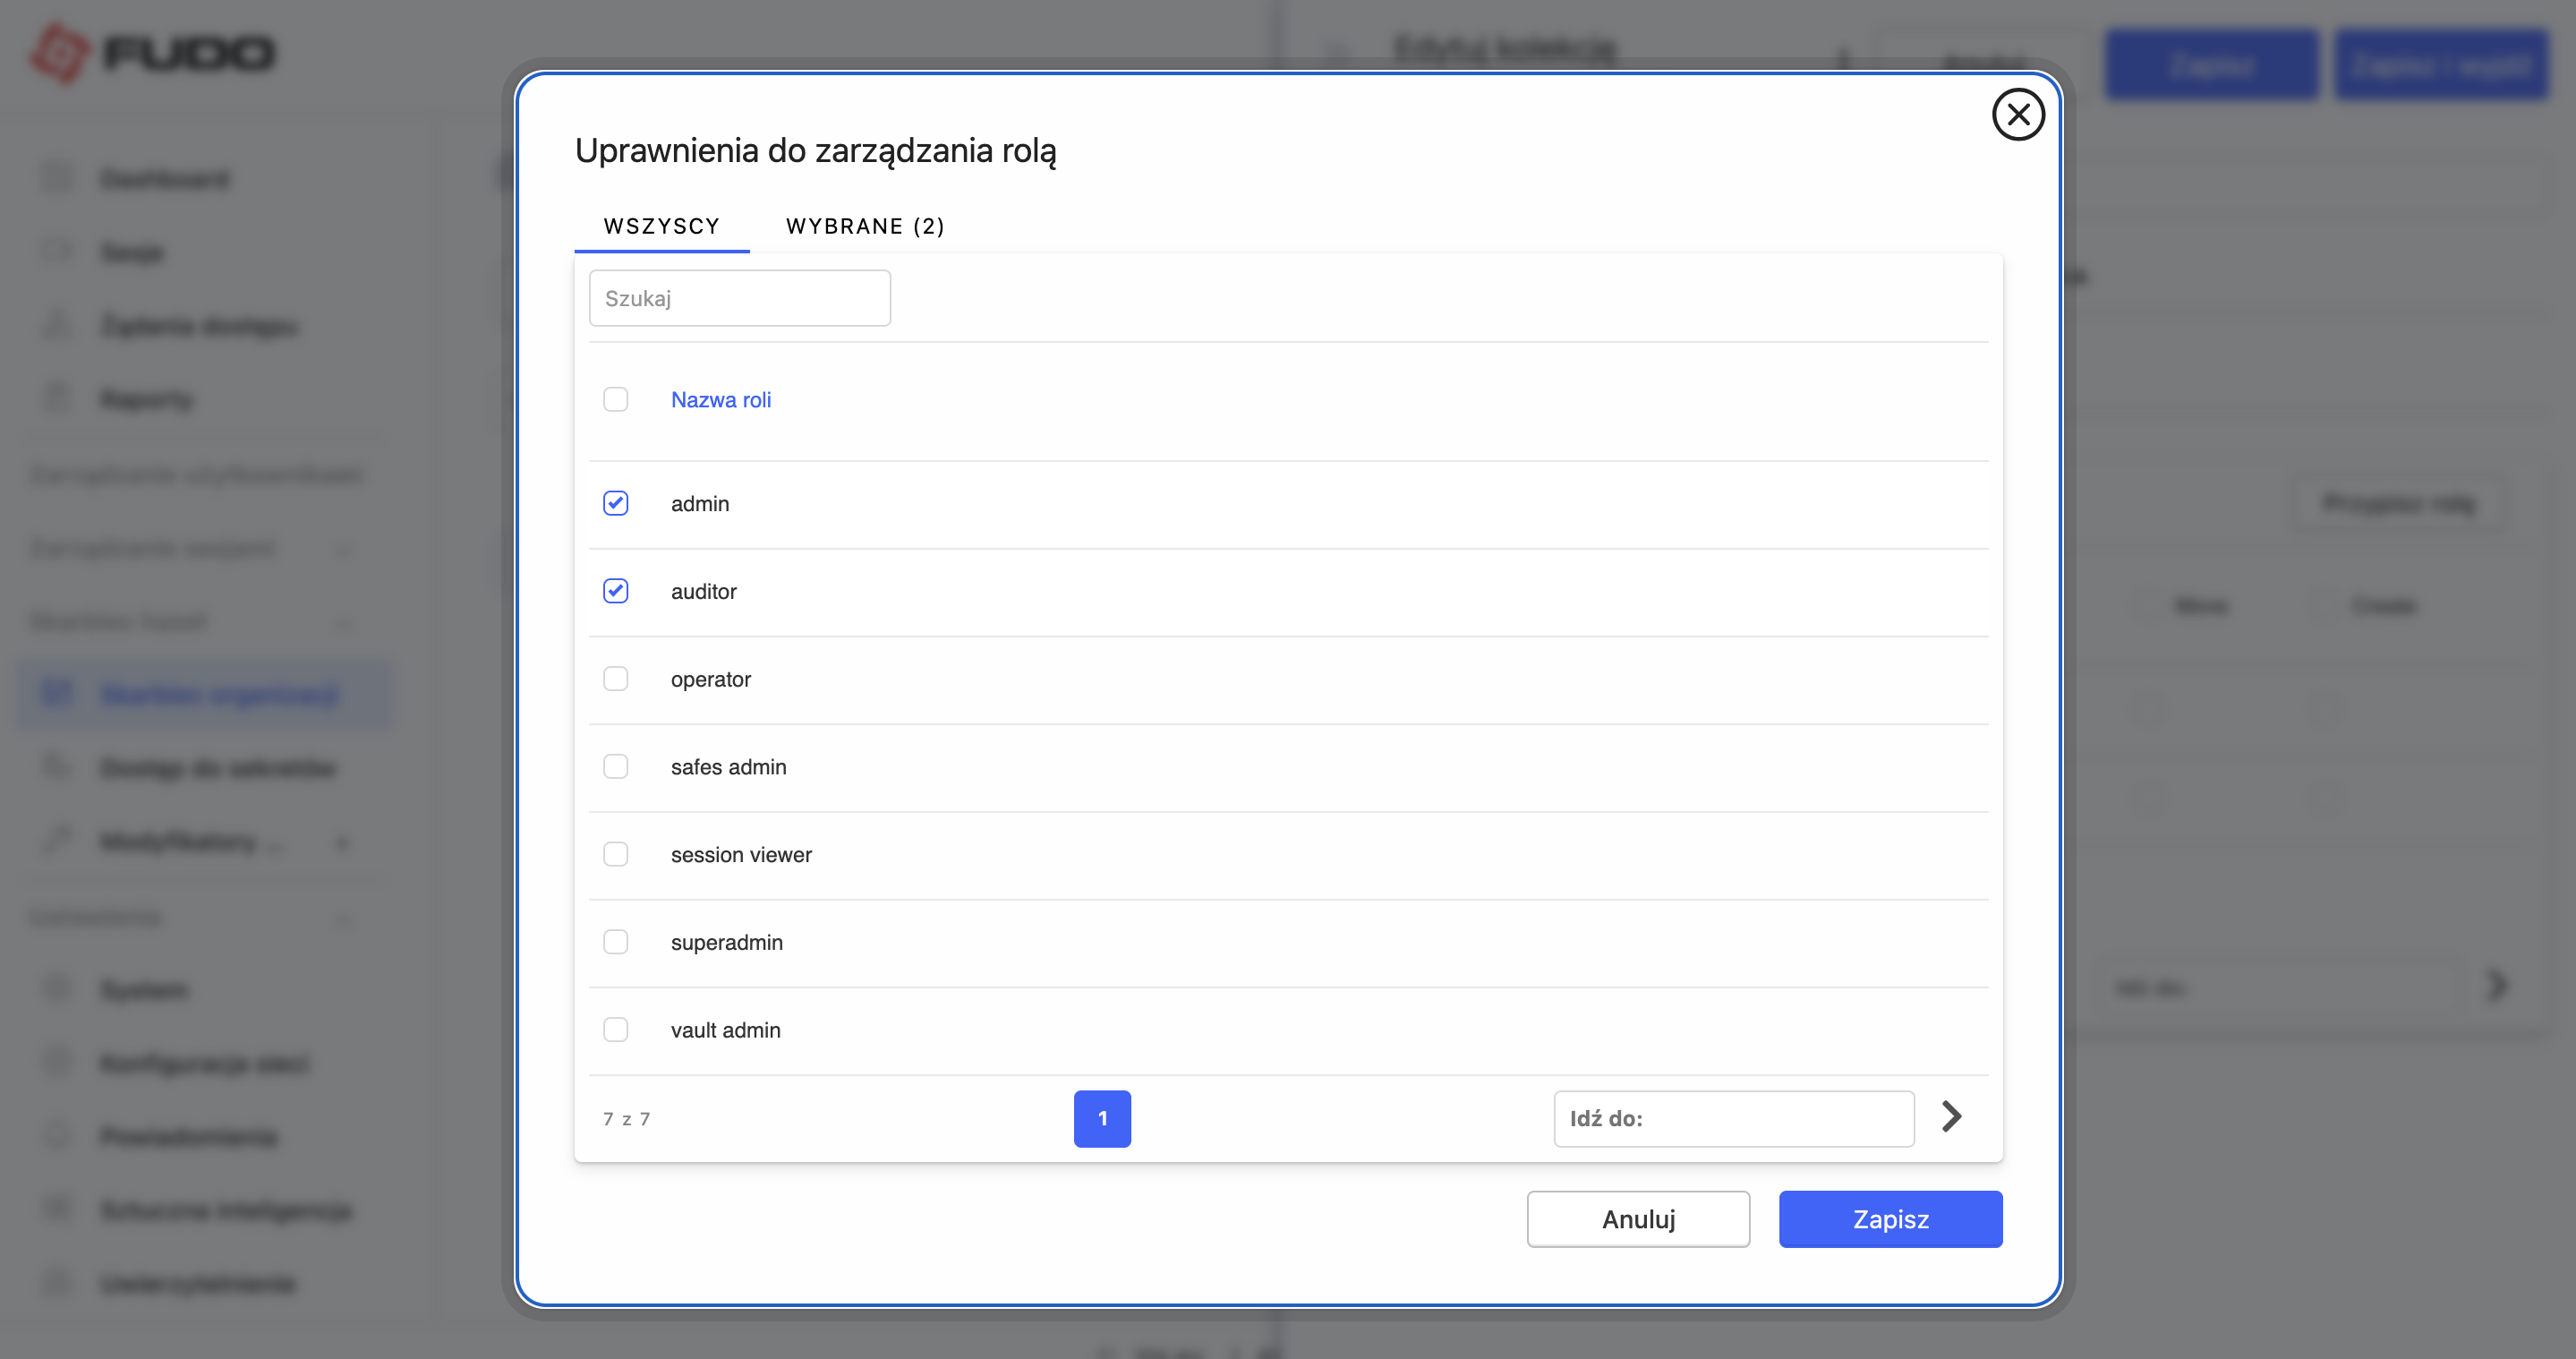Enable the safes admin role
Image resolution: width=2576 pixels, height=1359 pixels.
coord(616,767)
